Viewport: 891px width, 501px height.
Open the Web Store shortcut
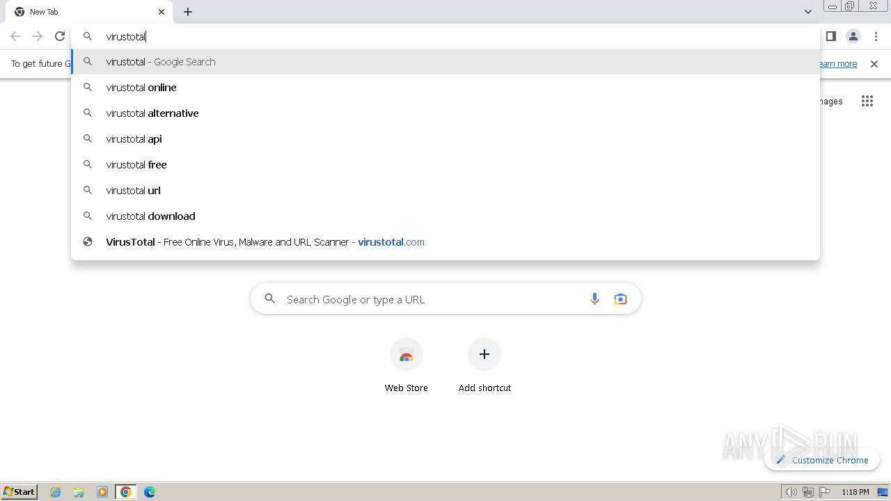coord(407,366)
